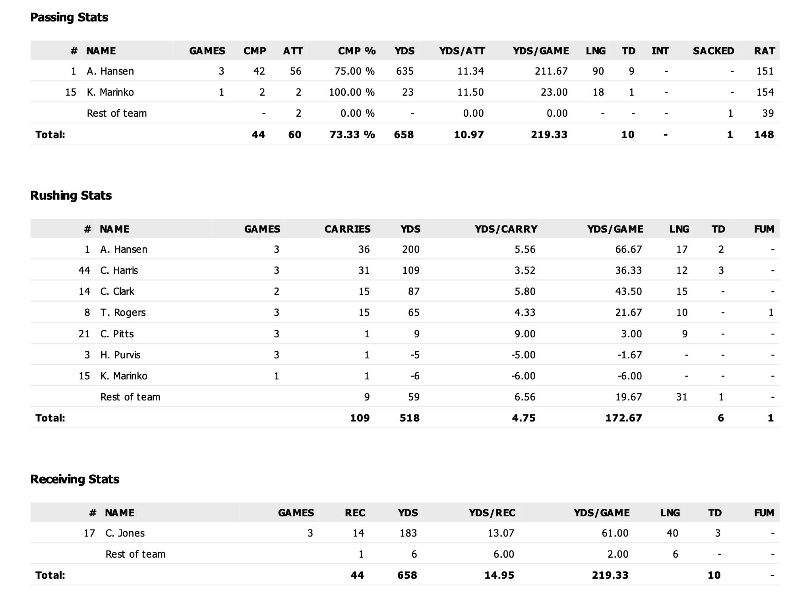
Task: Open C. Clark's rushing row
Action: [x=405, y=291]
